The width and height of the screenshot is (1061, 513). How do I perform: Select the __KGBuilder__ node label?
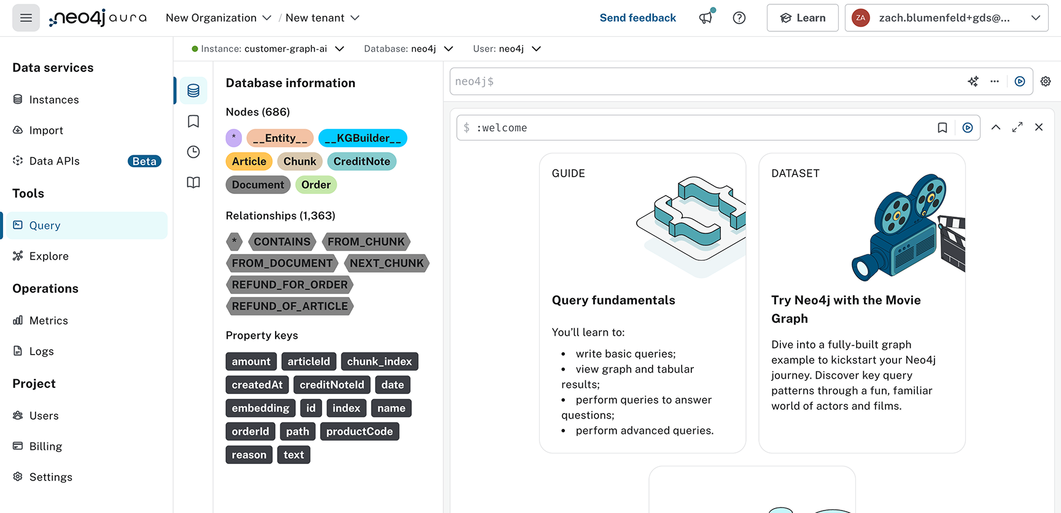(x=363, y=138)
